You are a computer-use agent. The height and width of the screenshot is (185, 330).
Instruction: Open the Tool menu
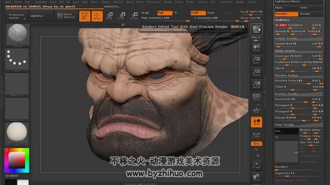[213, 2]
